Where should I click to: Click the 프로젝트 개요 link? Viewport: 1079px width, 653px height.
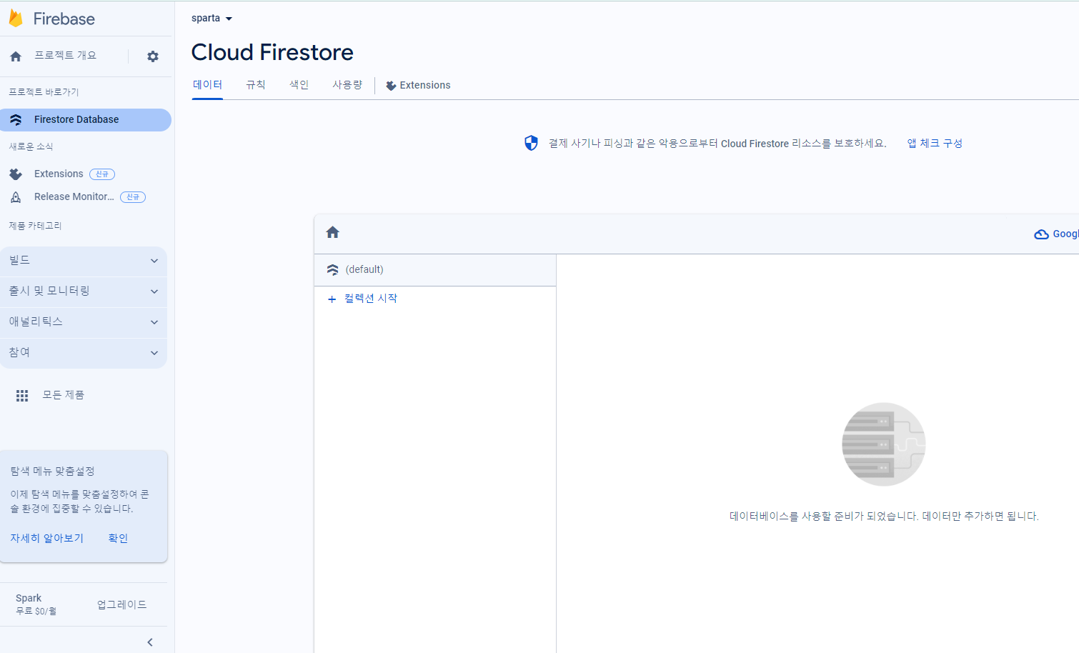(66, 56)
